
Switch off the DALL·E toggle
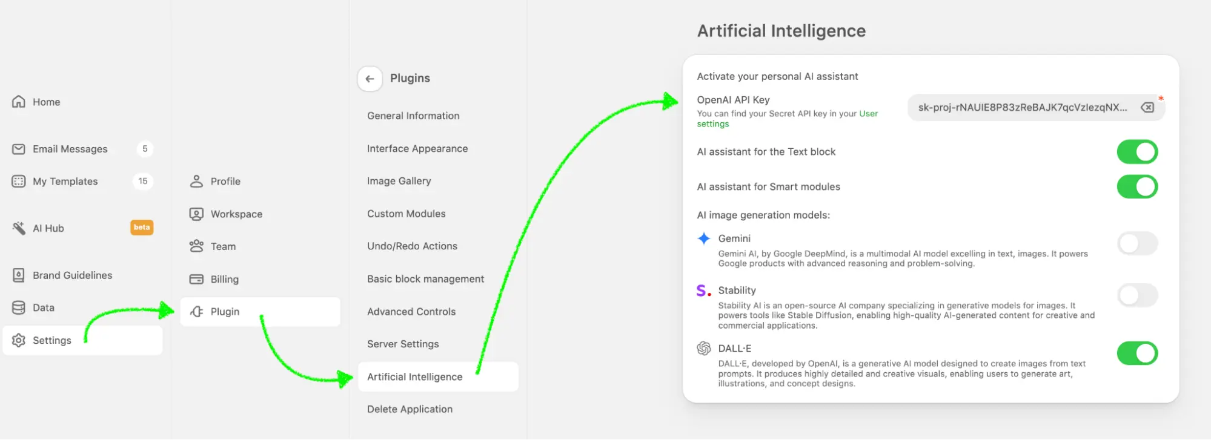(1137, 353)
